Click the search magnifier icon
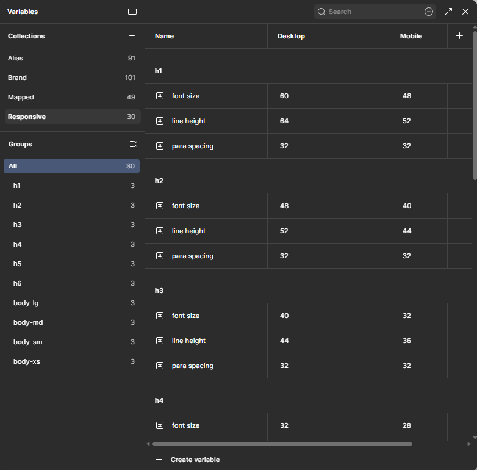Image resolution: width=477 pixels, height=470 pixels. pos(321,12)
